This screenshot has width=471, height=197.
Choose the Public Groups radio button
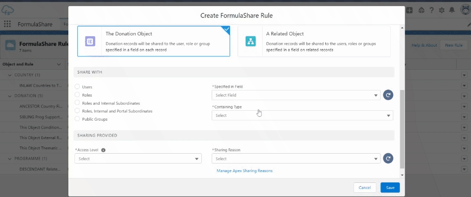[x=77, y=119]
